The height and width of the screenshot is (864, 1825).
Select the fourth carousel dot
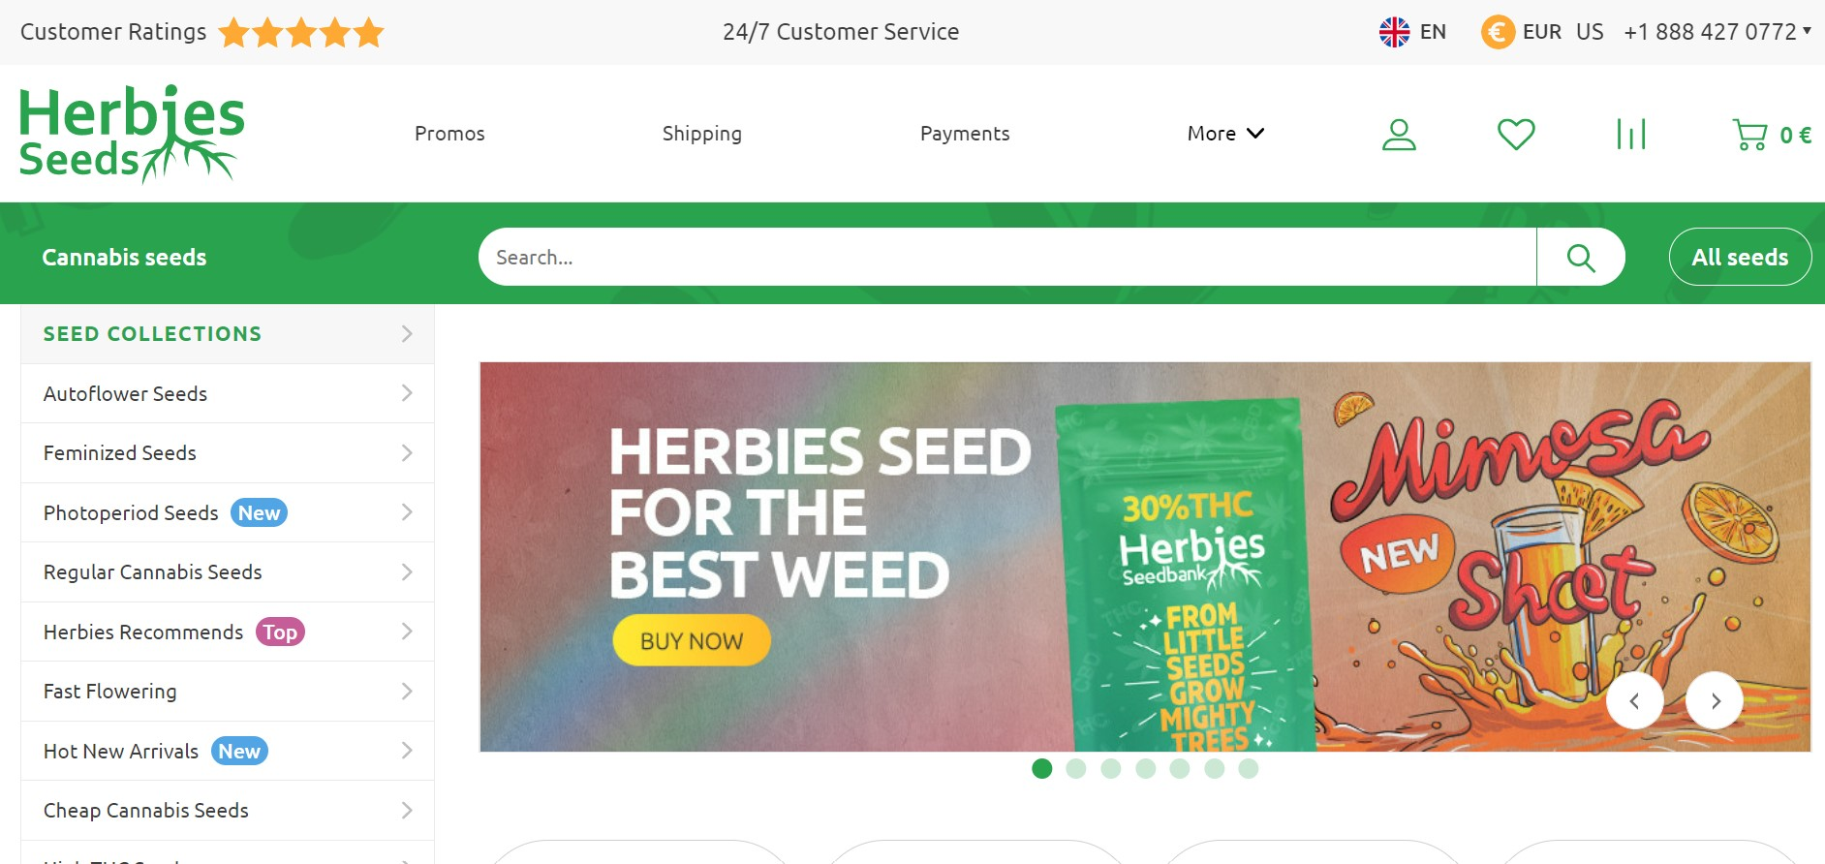pyautogui.click(x=1145, y=768)
